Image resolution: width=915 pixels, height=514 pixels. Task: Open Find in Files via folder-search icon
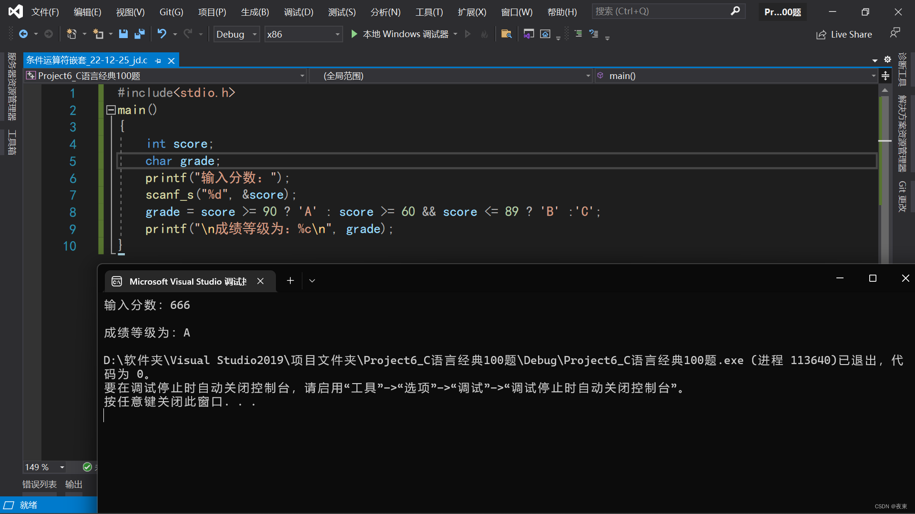[x=507, y=34]
